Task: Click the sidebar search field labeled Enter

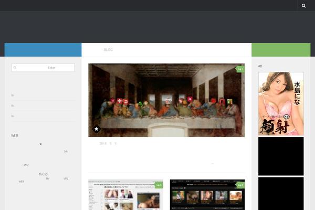Action: click(x=43, y=68)
